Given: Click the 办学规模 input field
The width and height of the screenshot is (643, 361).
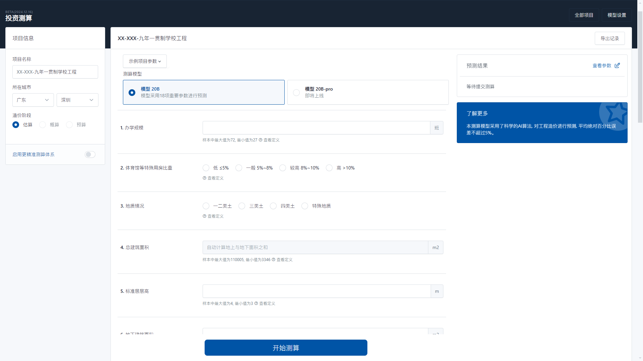Looking at the screenshot, I should tap(316, 128).
